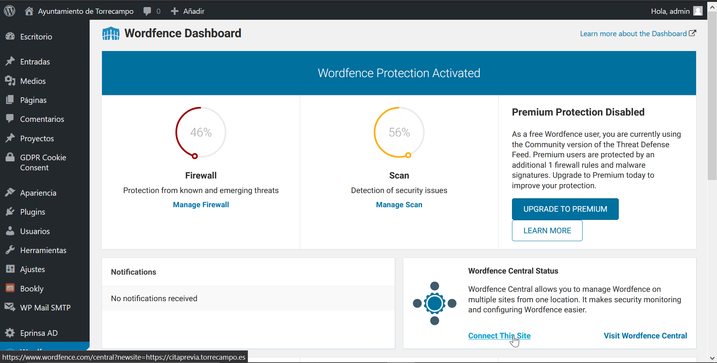
Task: Click the Plugins plug icon
Action: point(10,212)
